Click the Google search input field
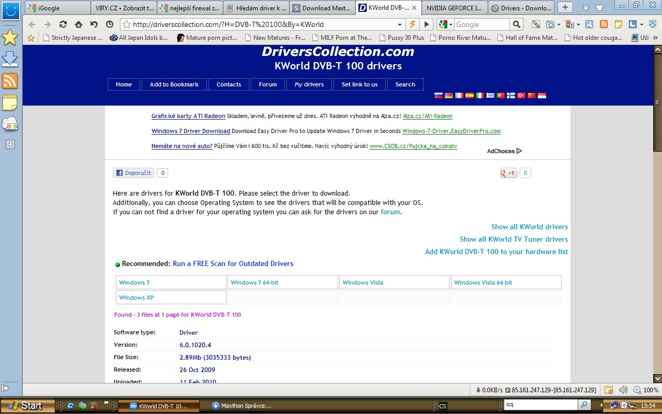The height and width of the screenshot is (414, 662). coord(481,24)
